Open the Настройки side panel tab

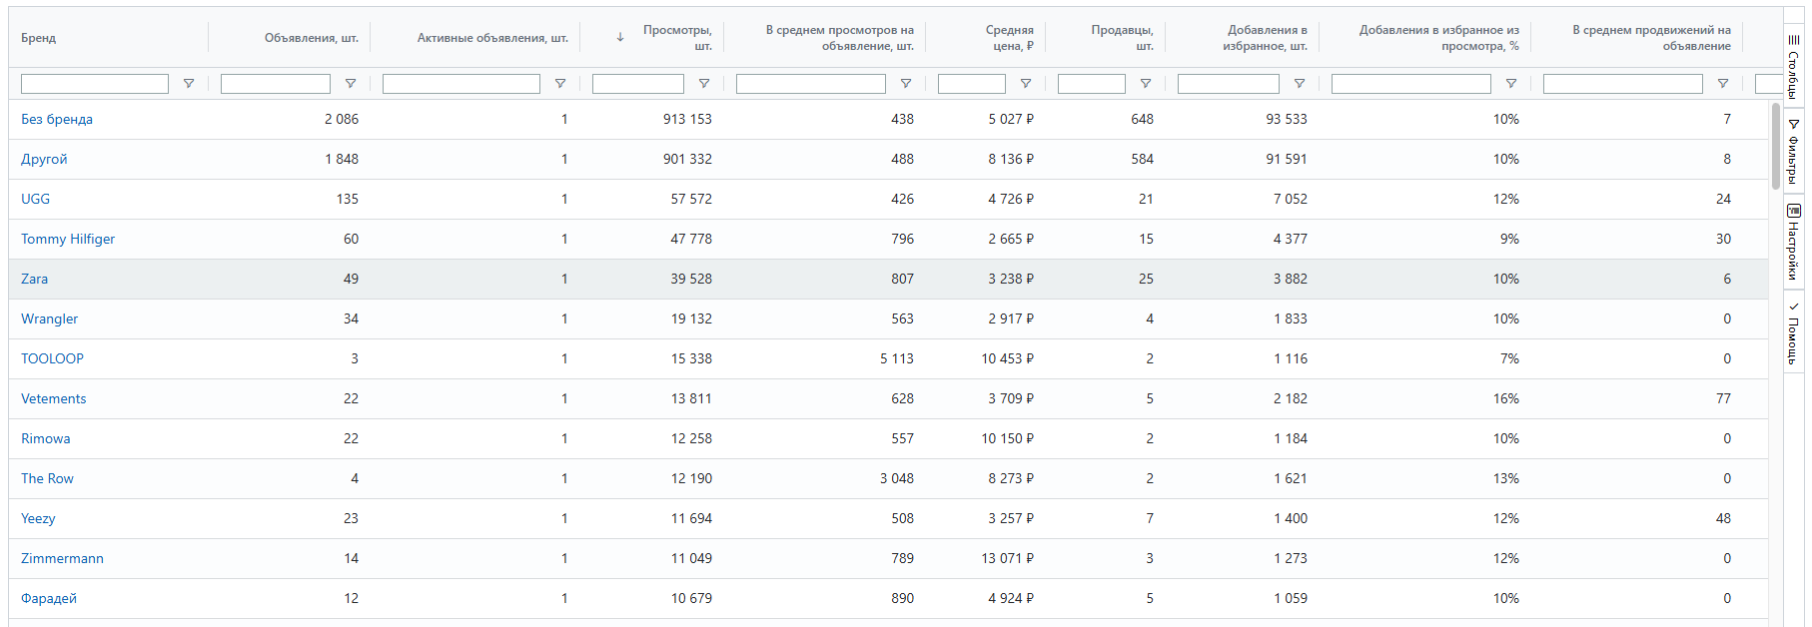[1794, 241]
